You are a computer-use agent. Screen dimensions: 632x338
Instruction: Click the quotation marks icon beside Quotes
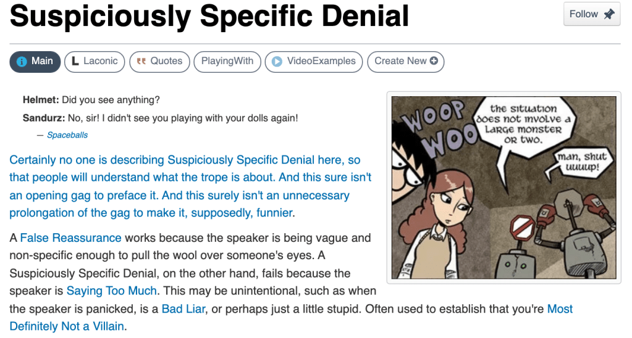click(141, 61)
